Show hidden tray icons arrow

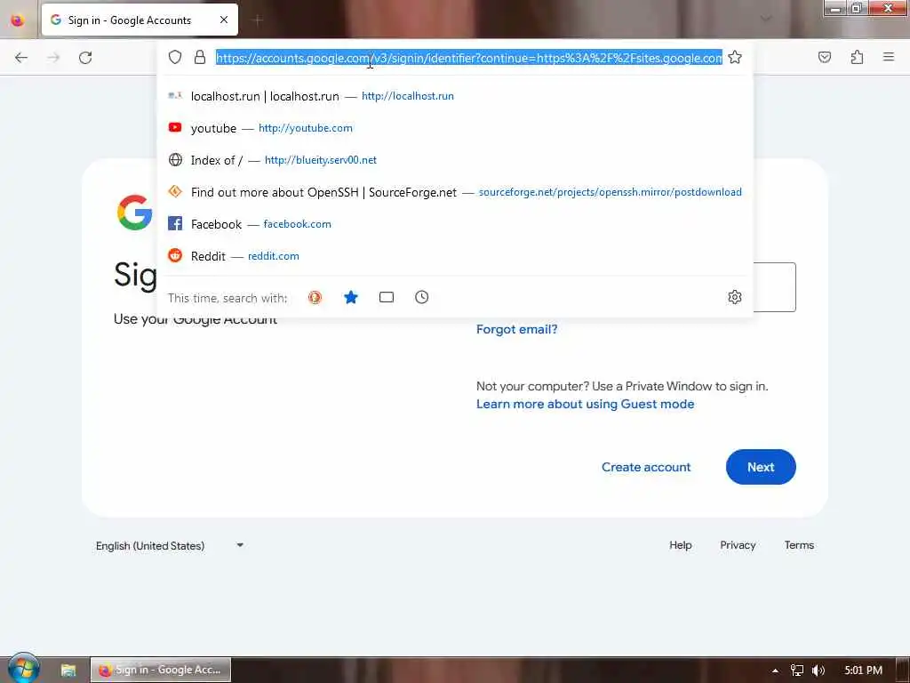pos(775,671)
